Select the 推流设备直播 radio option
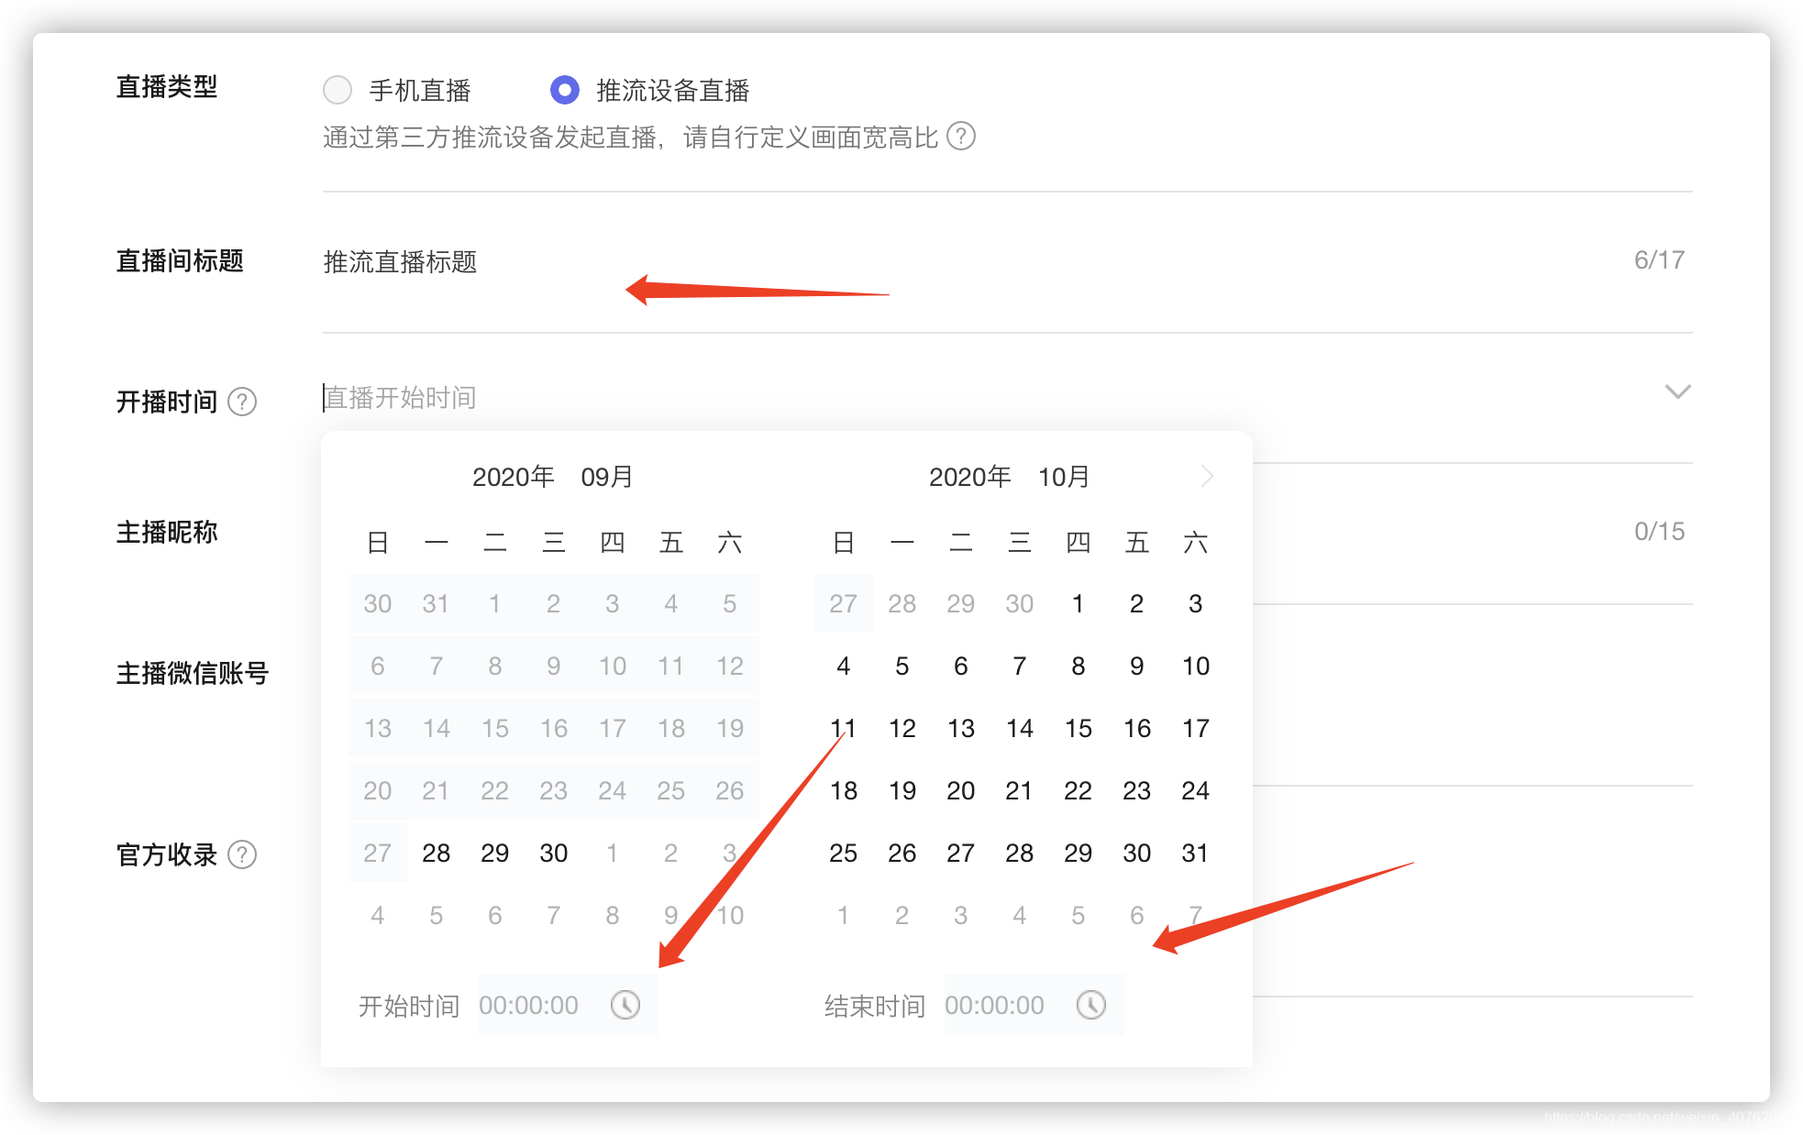The width and height of the screenshot is (1803, 1135). [x=565, y=90]
